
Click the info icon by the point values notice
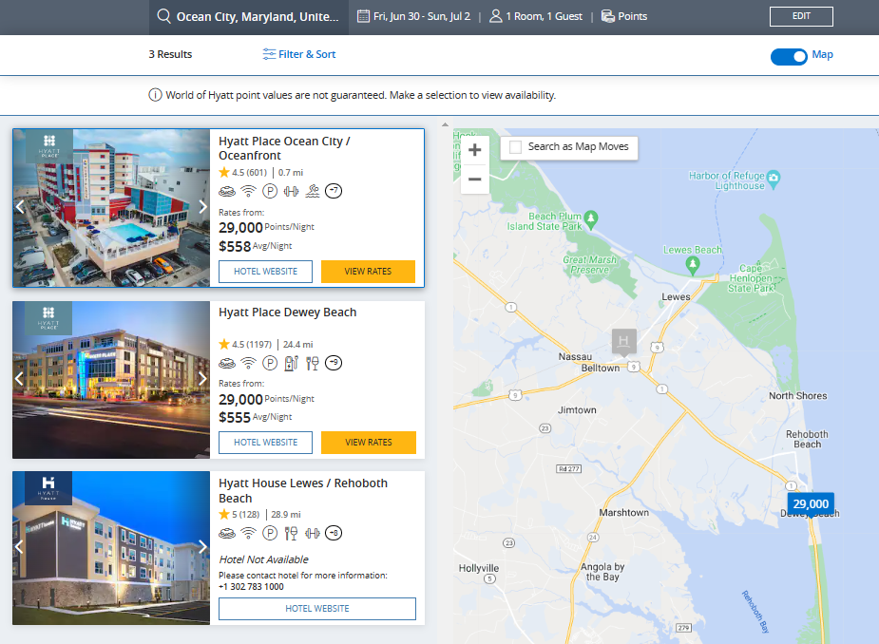click(155, 95)
